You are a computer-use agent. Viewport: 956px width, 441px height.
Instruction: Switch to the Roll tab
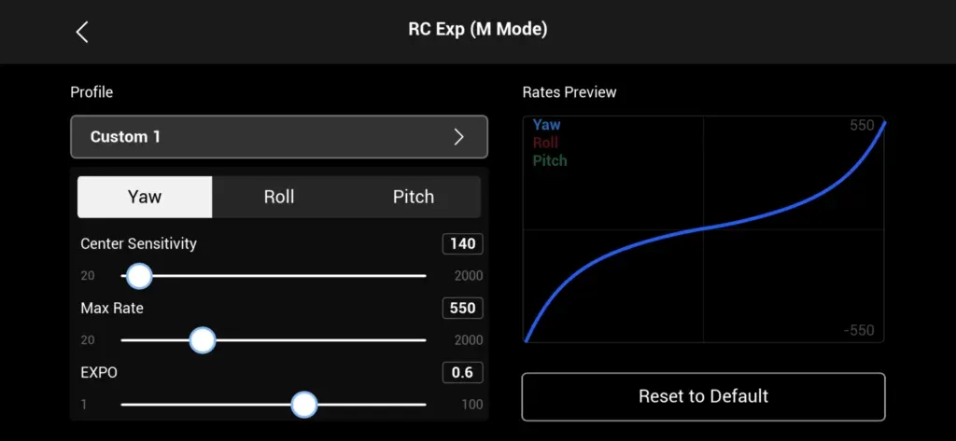pyautogui.click(x=279, y=197)
